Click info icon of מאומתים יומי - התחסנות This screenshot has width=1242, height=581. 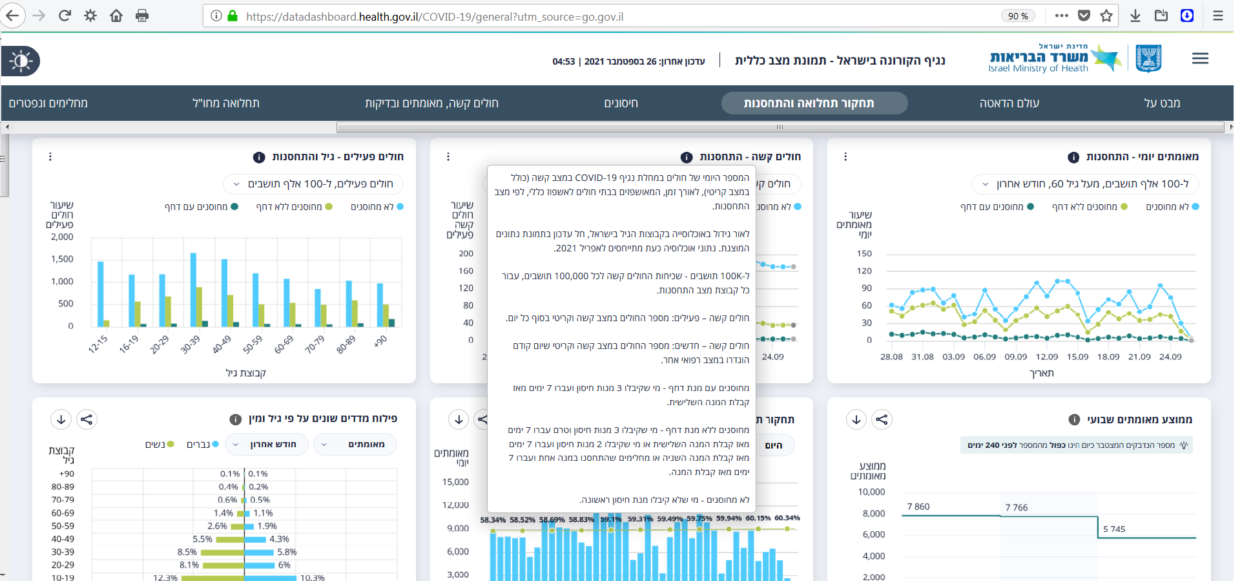click(x=1073, y=157)
